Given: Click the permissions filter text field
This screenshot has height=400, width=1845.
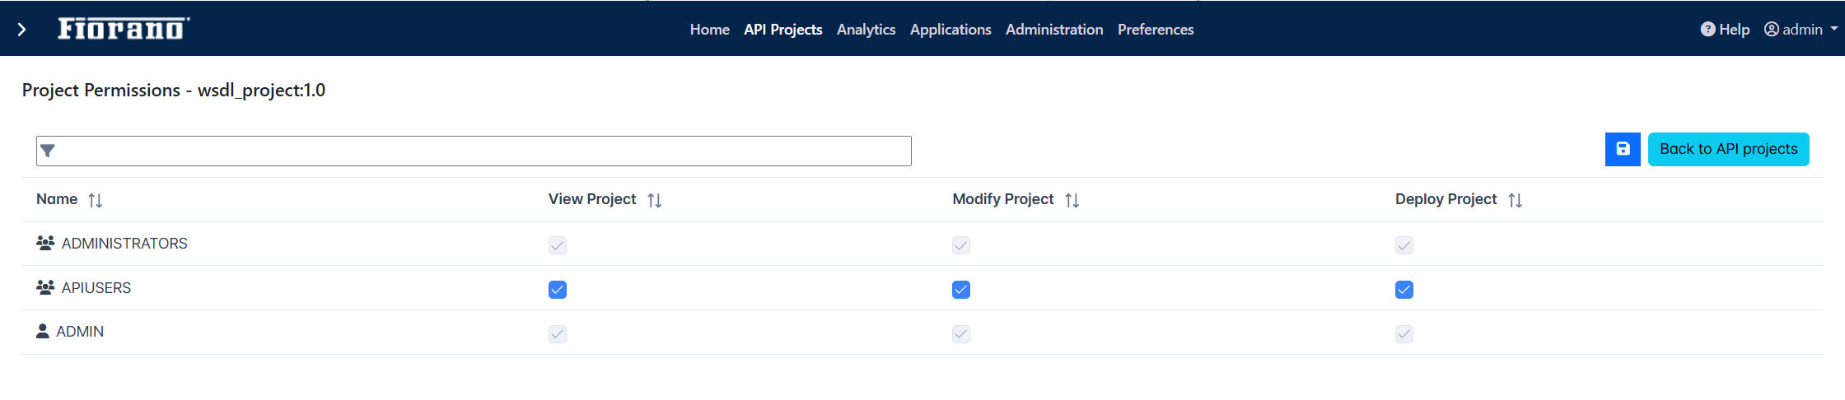Looking at the screenshot, I should click(x=474, y=151).
